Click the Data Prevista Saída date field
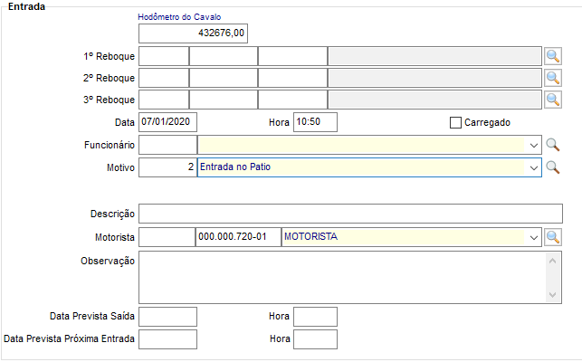Viewport: 582px width, 362px height. tap(167, 317)
